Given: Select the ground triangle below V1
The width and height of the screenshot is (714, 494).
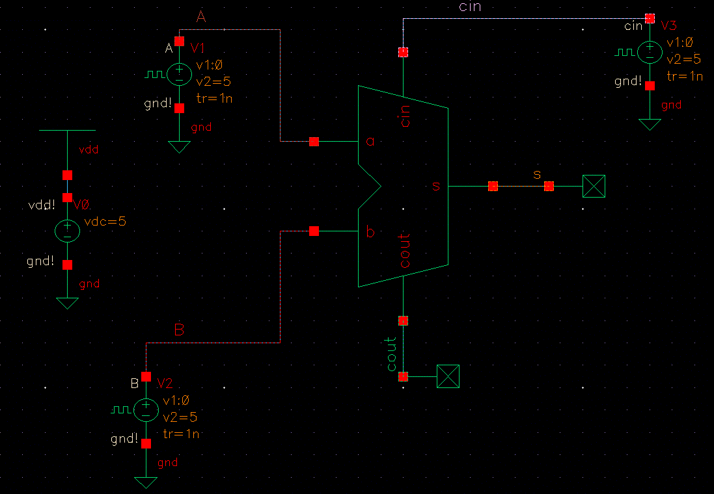Looking at the screenshot, I should 180,147.
